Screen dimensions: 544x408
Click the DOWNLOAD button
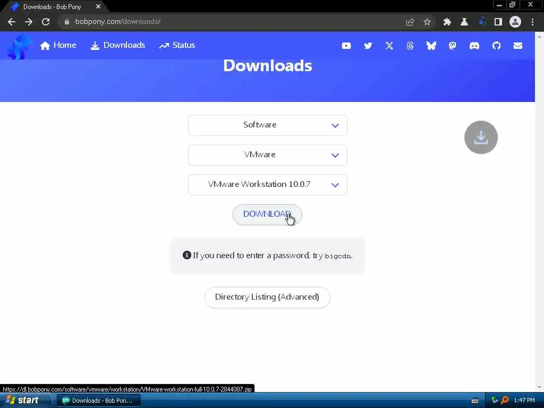[x=267, y=215]
